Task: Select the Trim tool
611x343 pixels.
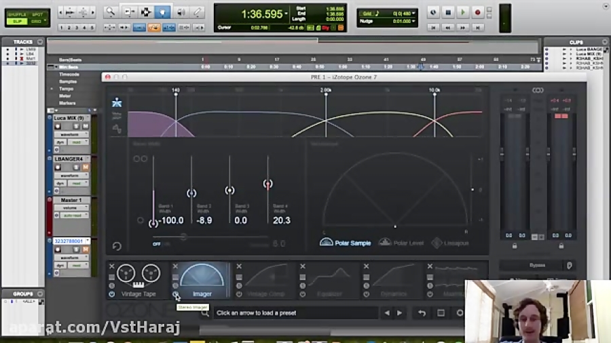Action: click(x=128, y=12)
